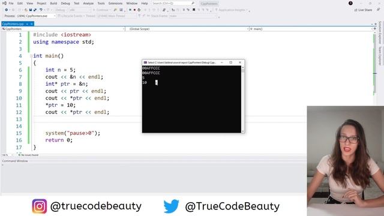Maximize the console window
The width and height of the screenshot is (384, 216).
click(x=230, y=62)
